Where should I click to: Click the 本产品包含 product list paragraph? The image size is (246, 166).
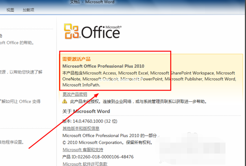point(148,79)
